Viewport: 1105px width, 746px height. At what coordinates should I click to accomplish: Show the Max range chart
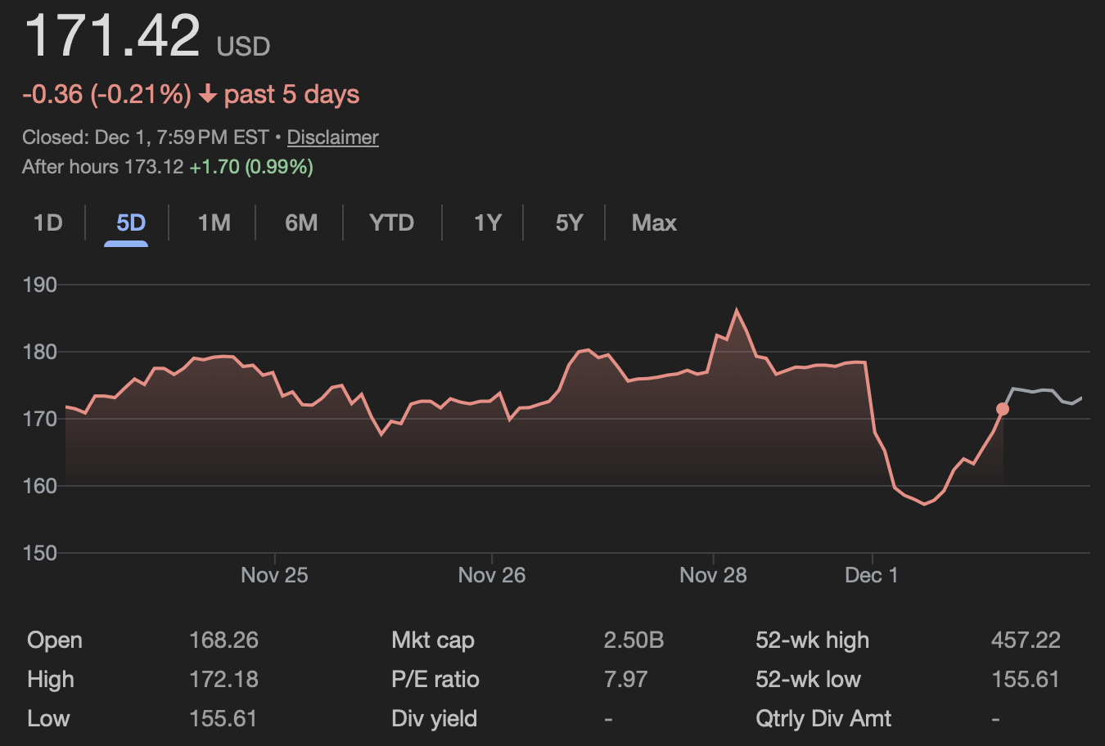point(653,222)
